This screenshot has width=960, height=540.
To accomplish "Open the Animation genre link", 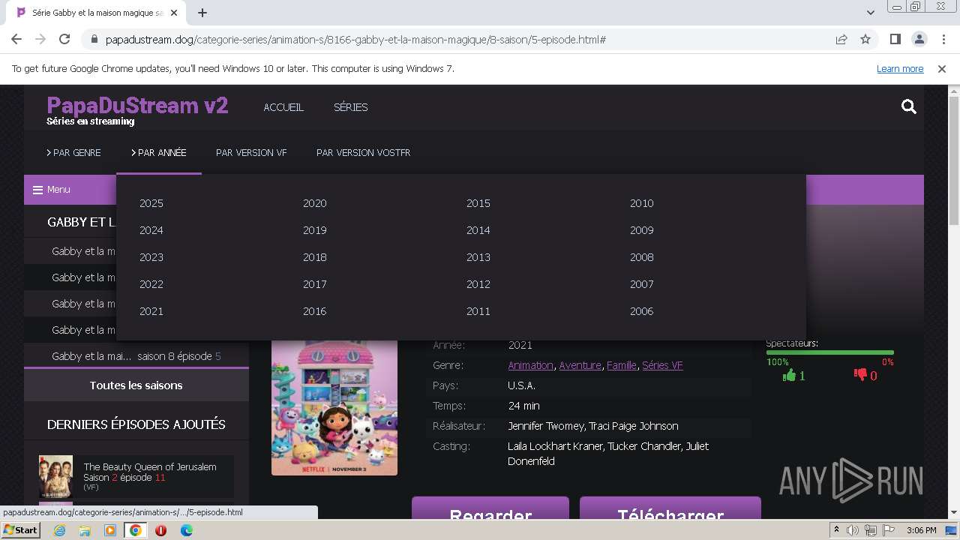I will tap(530, 365).
